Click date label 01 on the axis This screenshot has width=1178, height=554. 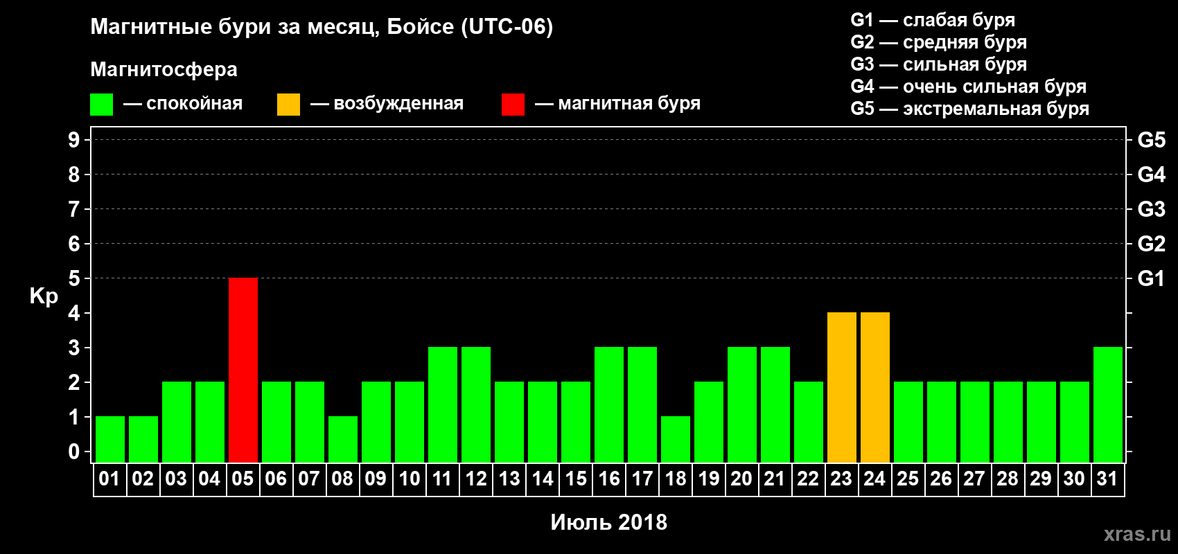point(109,479)
